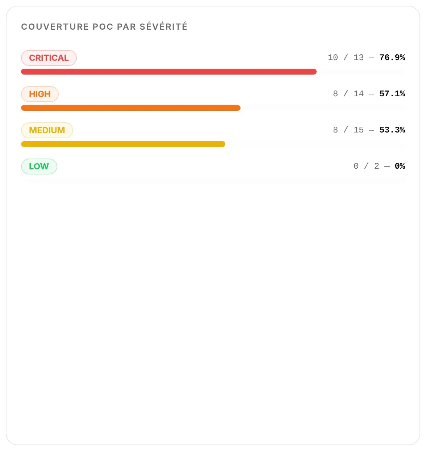The height and width of the screenshot is (451, 426).
Task: Click the Couverture PoC par sévérité heading
Action: coord(104,27)
